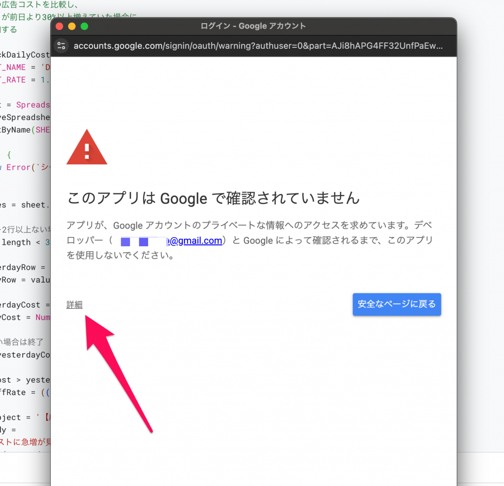The width and height of the screenshot is (504, 486).
Task: Click the い場合は終了 comment line
Action: pyautogui.click(x=22, y=342)
